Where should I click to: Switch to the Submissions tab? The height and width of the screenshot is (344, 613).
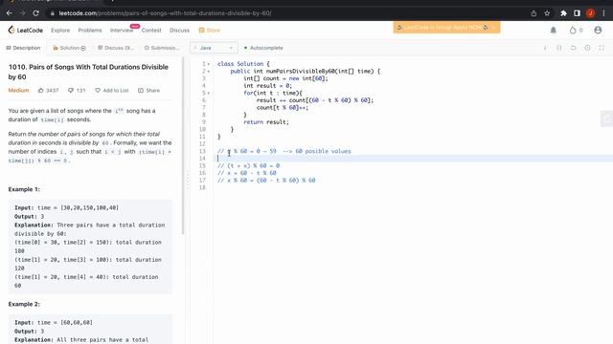coord(162,48)
